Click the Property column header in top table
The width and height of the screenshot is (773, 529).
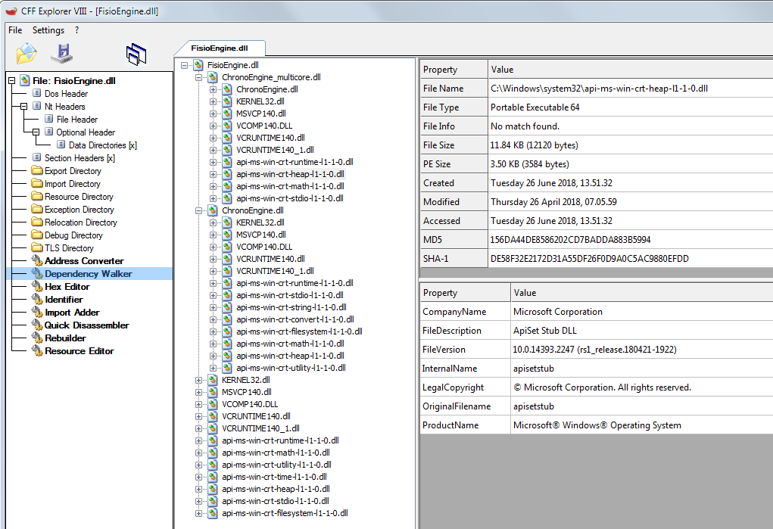click(x=454, y=70)
